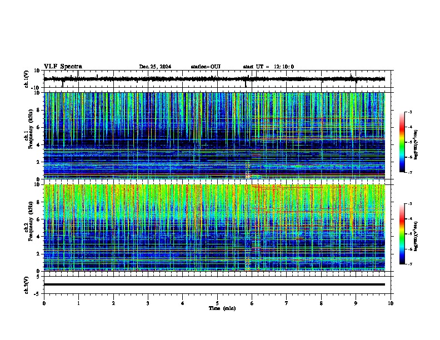Click tick label "1" on the time axis
This screenshot has height=340, width=440.
coord(78,303)
